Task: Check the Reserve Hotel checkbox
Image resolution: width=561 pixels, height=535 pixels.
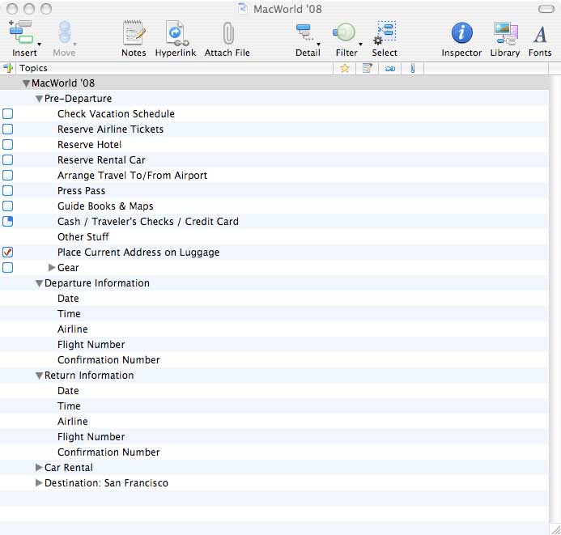Action: (7, 145)
